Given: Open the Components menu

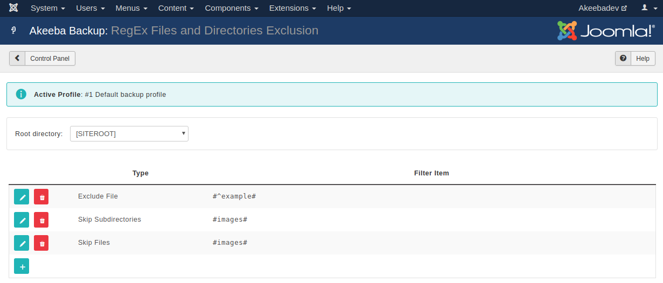Looking at the screenshot, I should [232, 8].
